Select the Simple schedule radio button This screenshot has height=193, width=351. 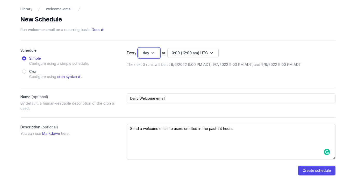[x=24, y=58]
